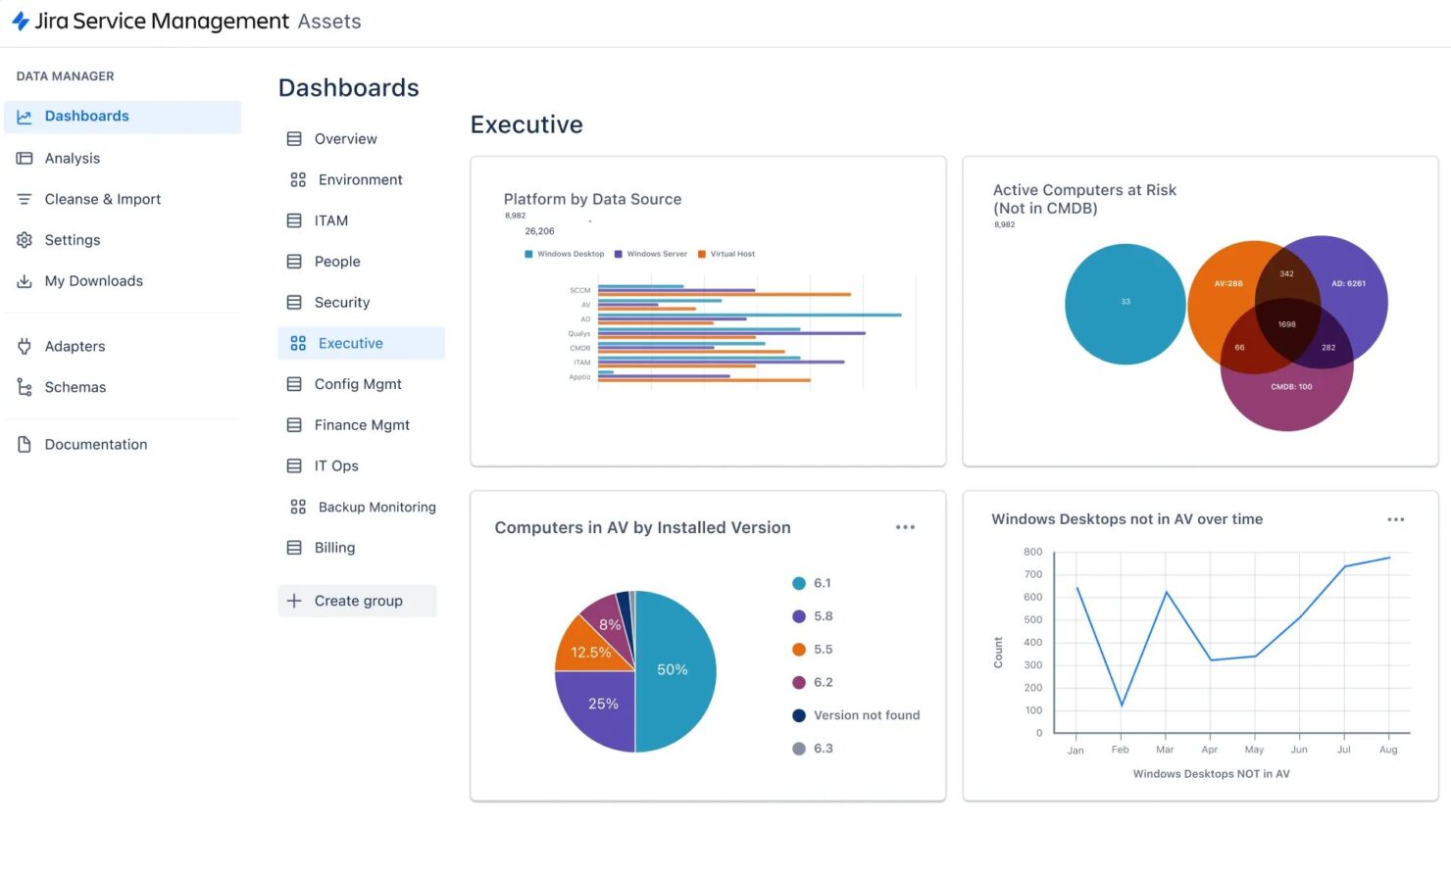Click the Executive grid icon
This screenshot has width=1451, height=875.
click(298, 343)
